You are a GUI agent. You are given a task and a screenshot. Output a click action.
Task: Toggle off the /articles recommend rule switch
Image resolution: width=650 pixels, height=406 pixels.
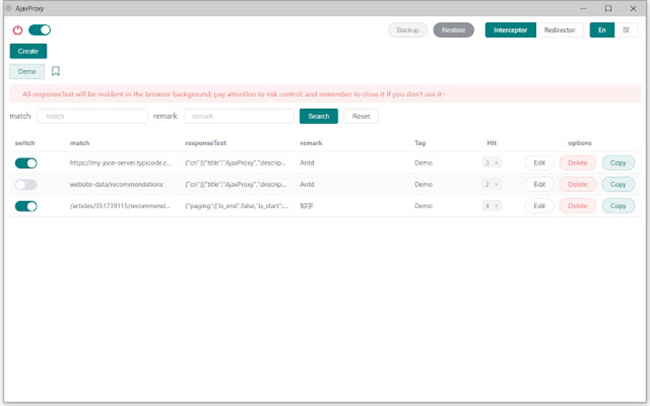(26, 206)
